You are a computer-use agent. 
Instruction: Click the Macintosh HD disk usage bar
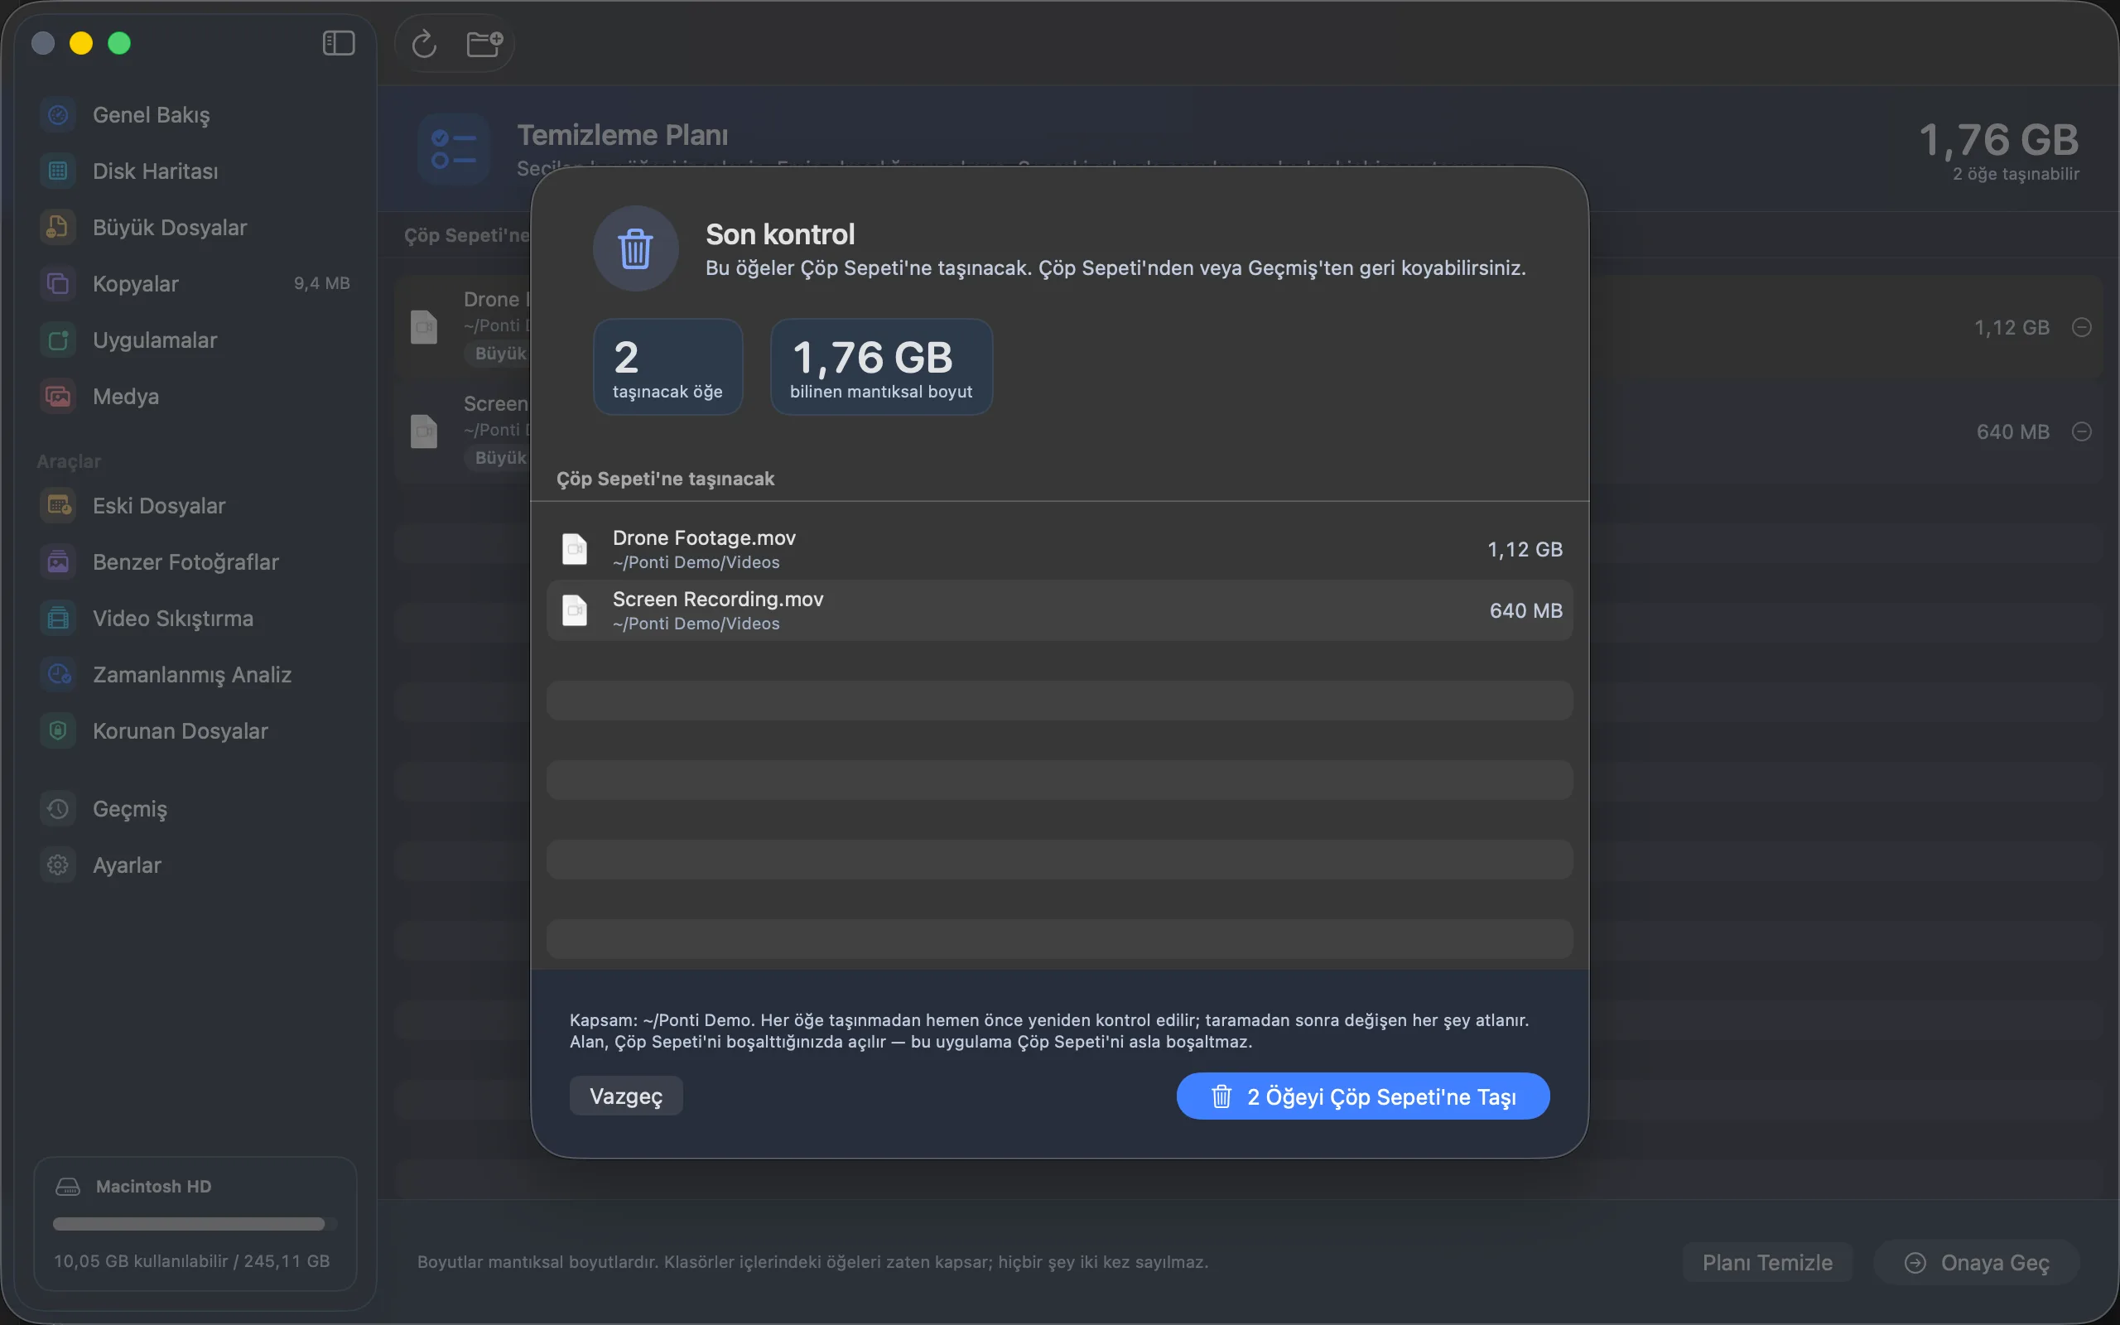(x=195, y=1223)
